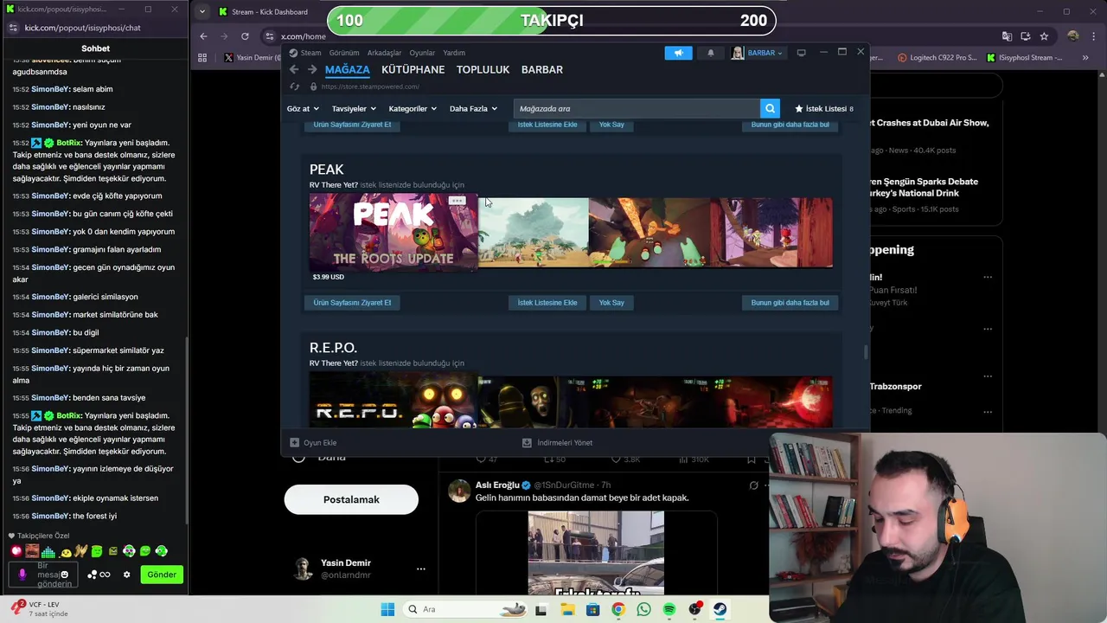Open OBS Studio from the taskbar
The height and width of the screenshot is (623, 1107).
tap(694, 609)
